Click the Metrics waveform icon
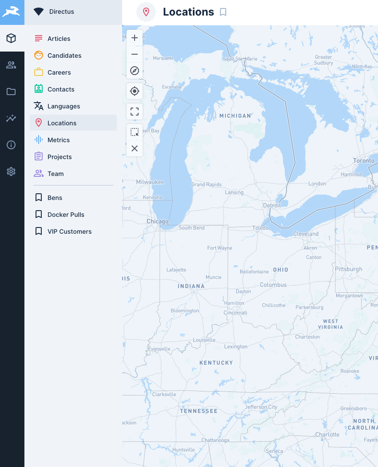 coord(39,140)
